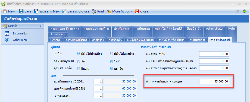Click the More Action icon
The height and width of the screenshot is (102, 250).
click(x=109, y=11)
